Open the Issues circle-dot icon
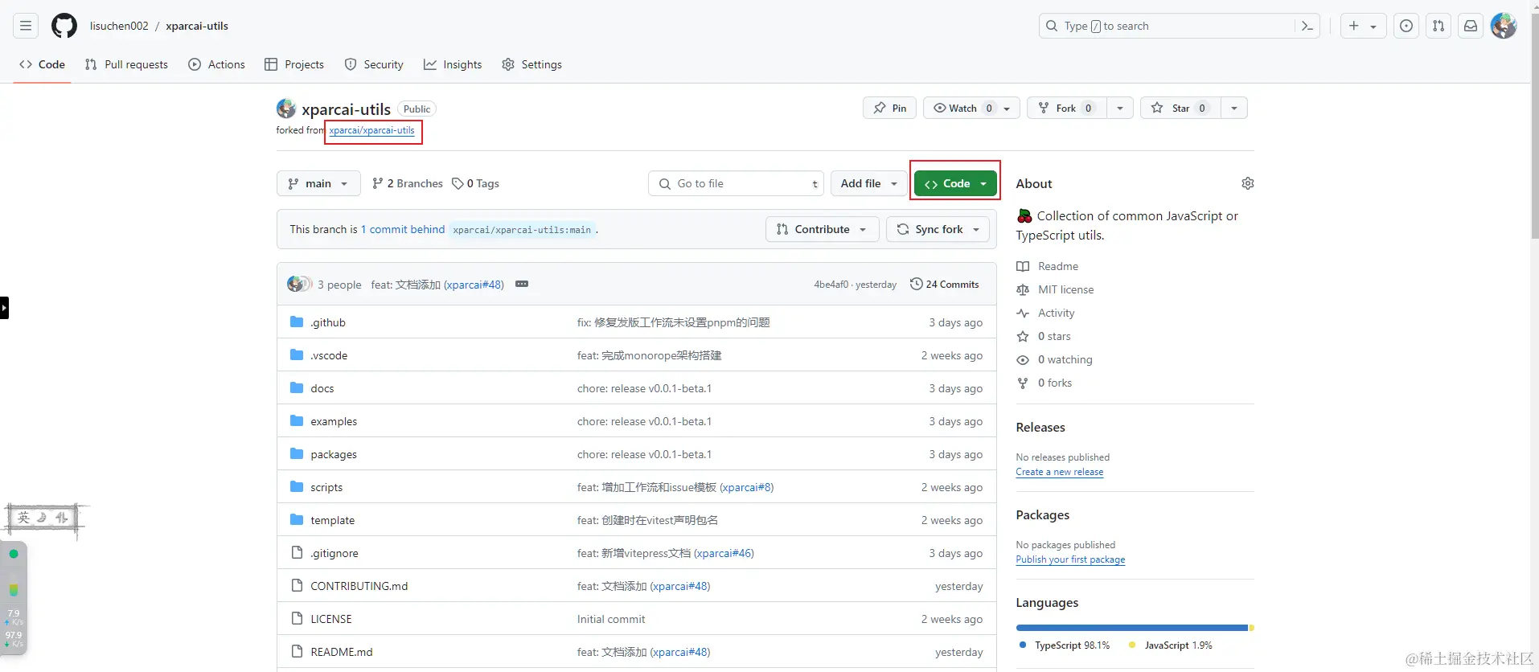Screen dimensions: 1539x672 point(1406,26)
